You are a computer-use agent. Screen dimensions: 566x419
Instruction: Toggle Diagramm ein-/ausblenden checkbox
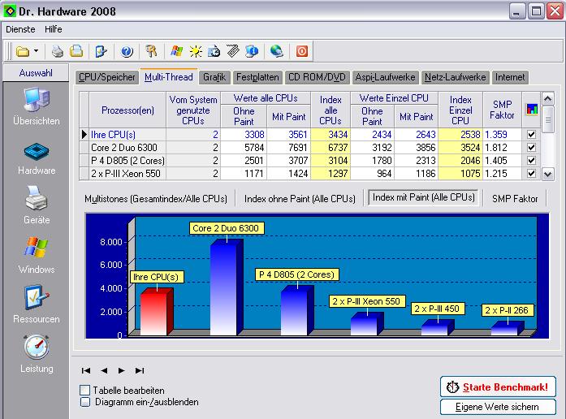click(85, 402)
